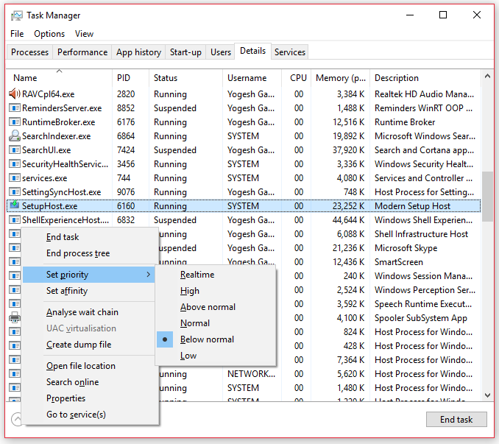Sort by CPU column header
This screenshot has height=444, width=499.
click(x=297, y=77)
